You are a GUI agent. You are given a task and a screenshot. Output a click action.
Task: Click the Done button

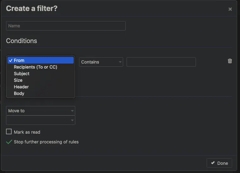[219, 163]
